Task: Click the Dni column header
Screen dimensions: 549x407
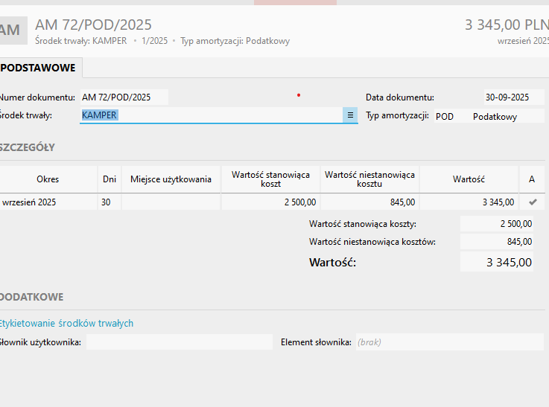Action: tap(109, 179)
